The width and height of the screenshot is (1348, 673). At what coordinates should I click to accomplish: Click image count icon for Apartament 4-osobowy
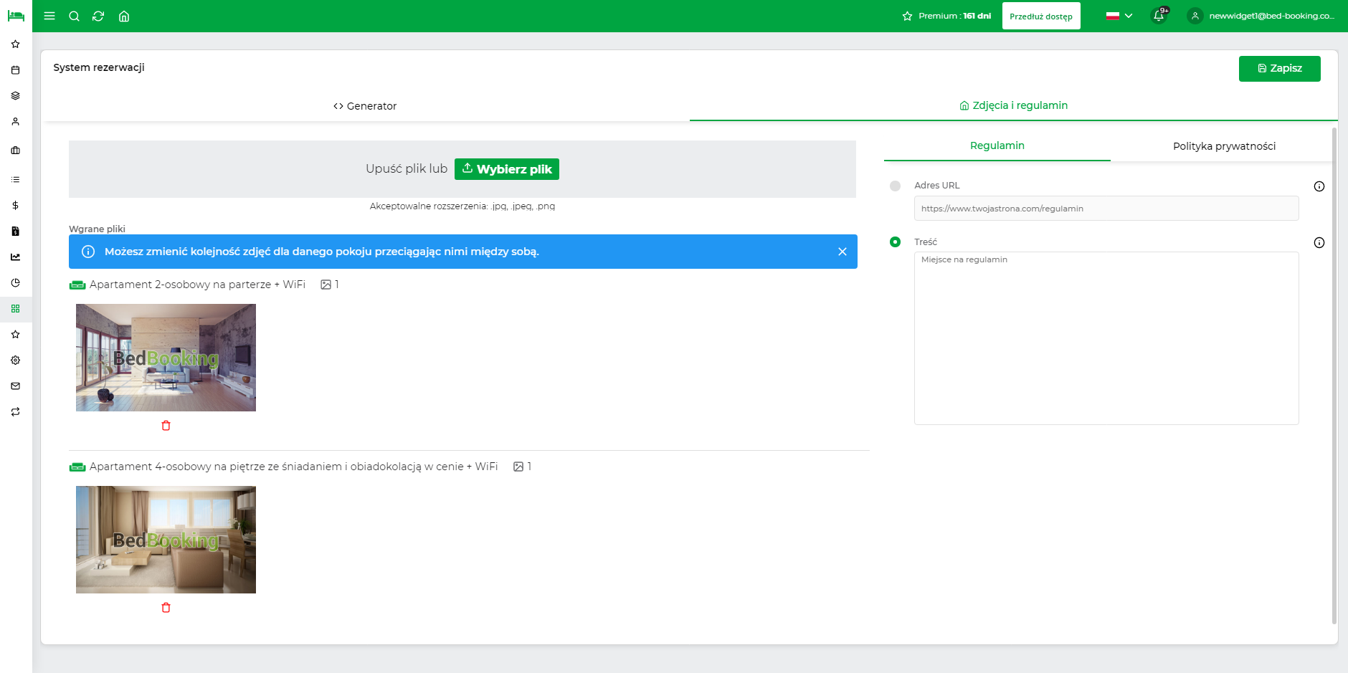point(518,467)
